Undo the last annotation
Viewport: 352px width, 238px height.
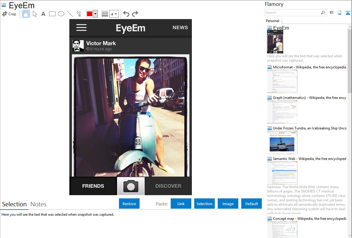[126, 14]
